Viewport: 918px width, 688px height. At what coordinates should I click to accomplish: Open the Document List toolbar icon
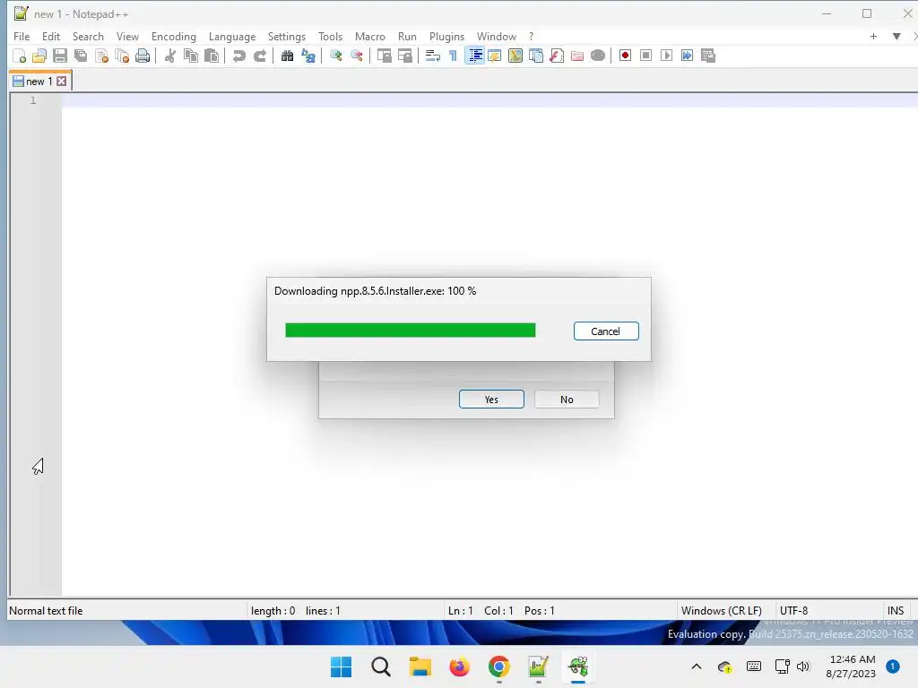coord(536,56)
